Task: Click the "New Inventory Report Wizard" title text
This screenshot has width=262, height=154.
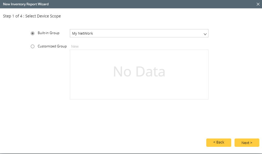Action: 26,4
